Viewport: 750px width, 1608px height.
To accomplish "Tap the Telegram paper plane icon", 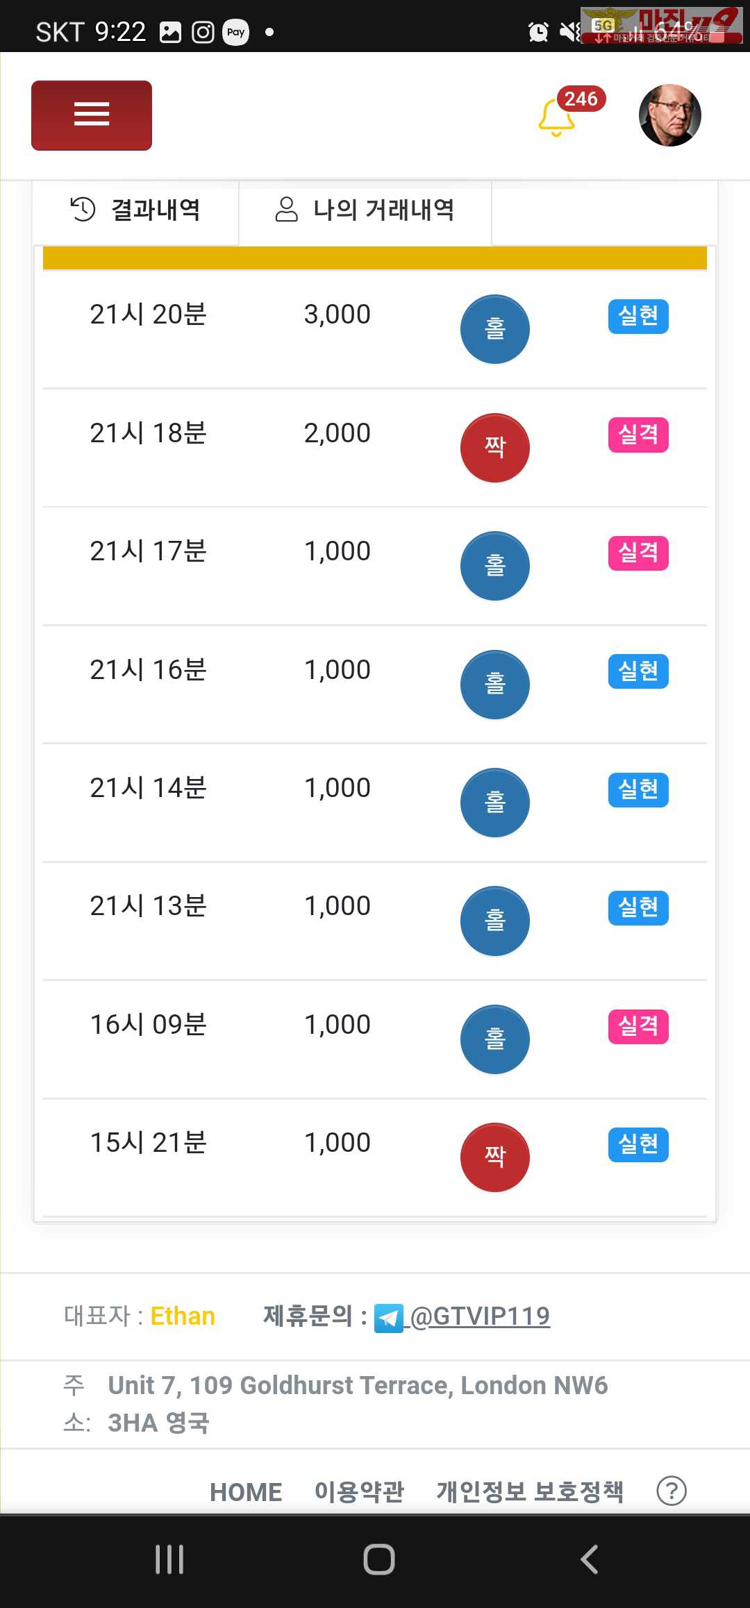I will (x=389, y=1318).
